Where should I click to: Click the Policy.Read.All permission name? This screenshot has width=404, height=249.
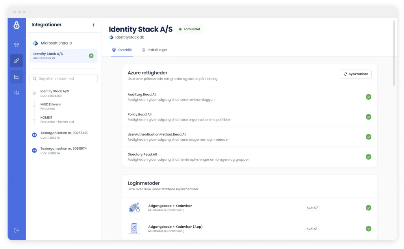pos(139,114)
